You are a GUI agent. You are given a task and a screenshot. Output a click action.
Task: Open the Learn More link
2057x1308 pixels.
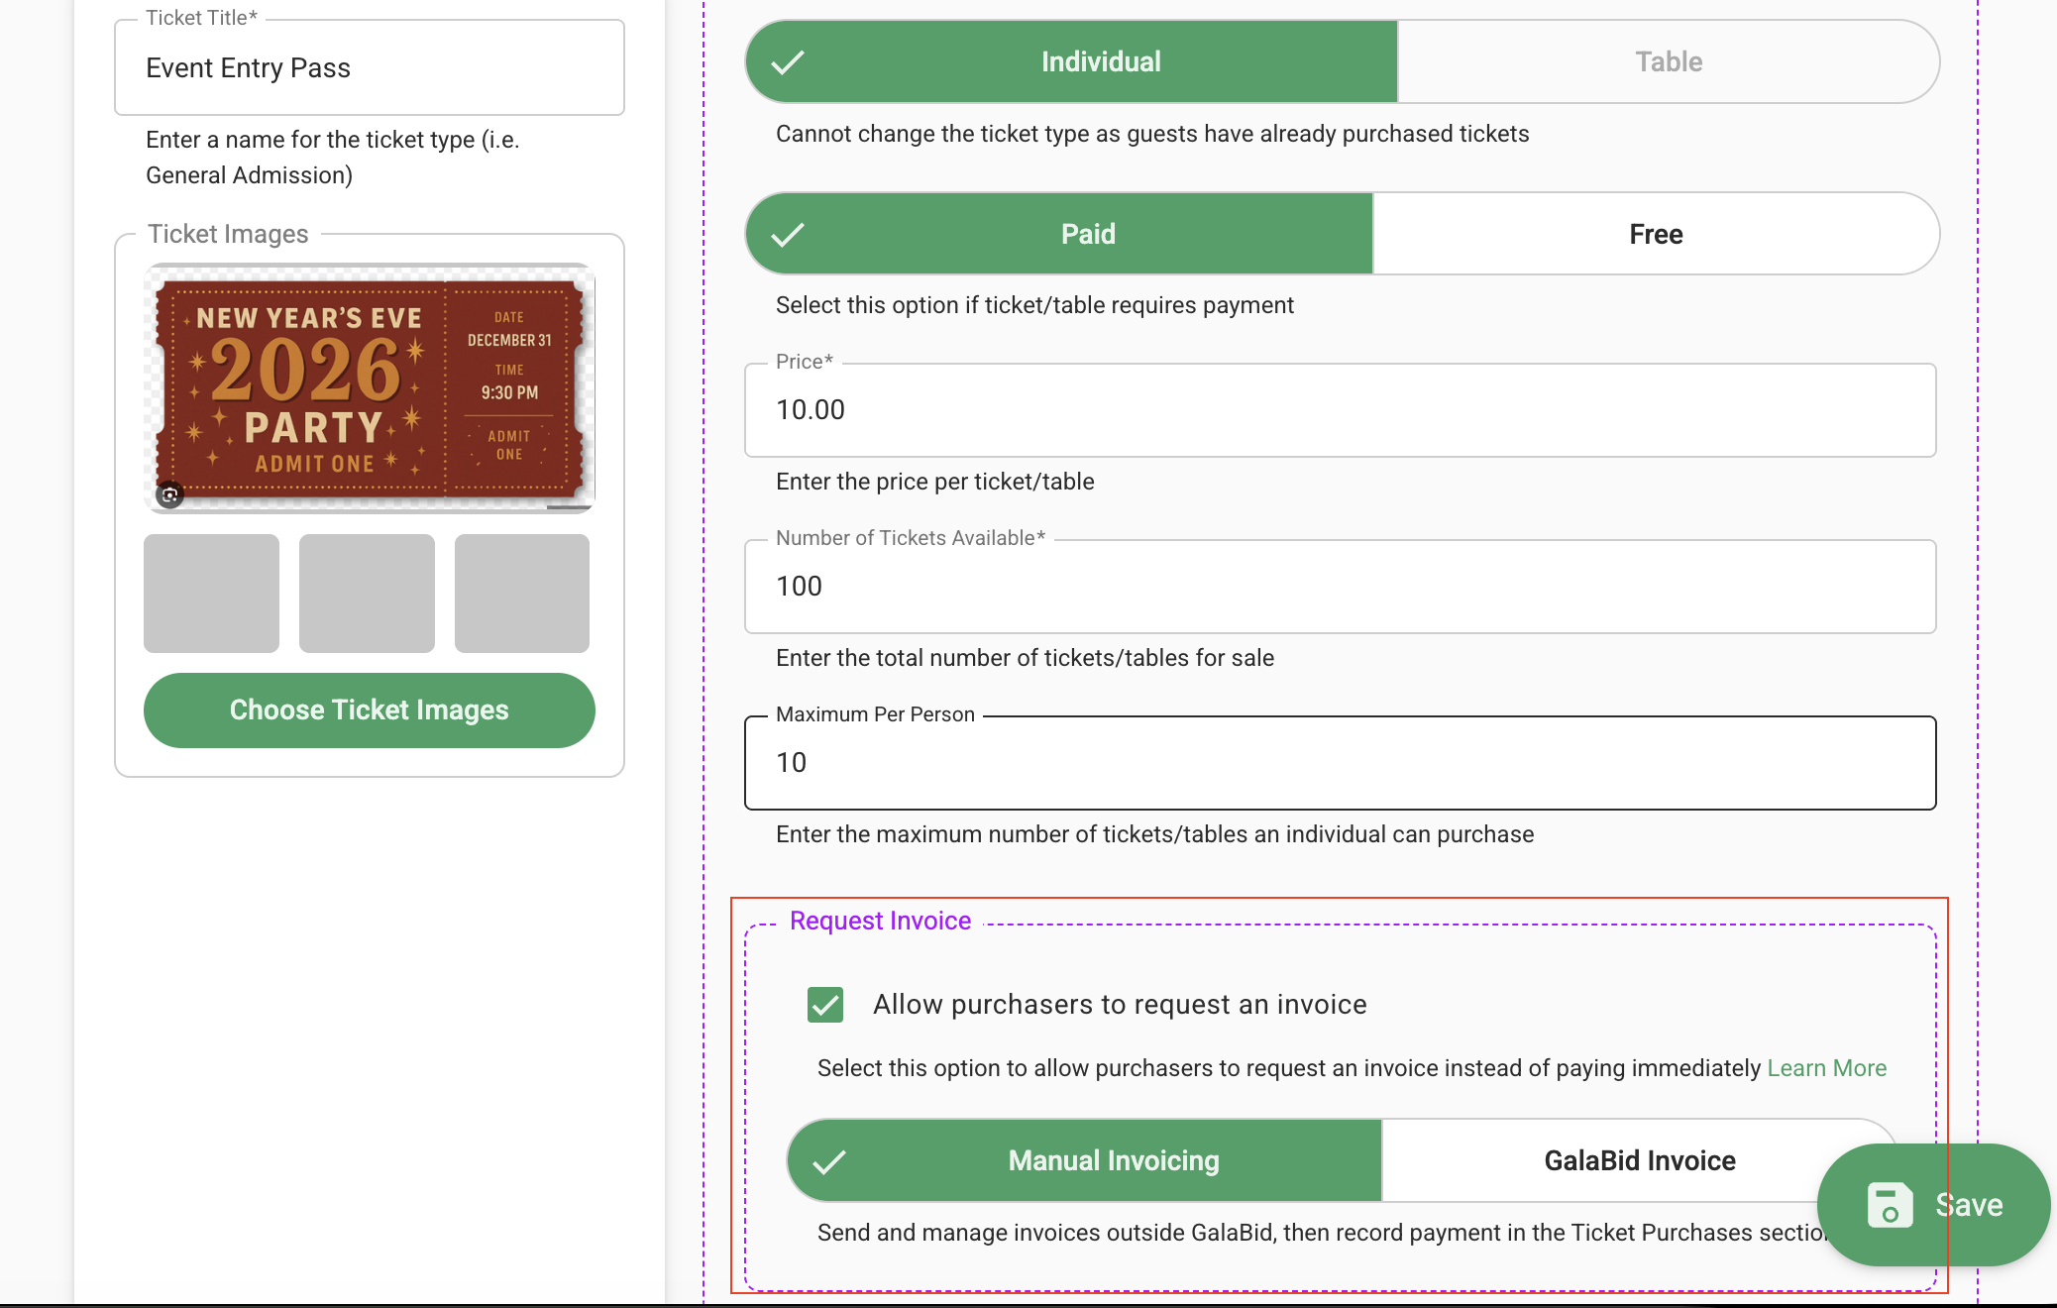pos(1827,1068)
